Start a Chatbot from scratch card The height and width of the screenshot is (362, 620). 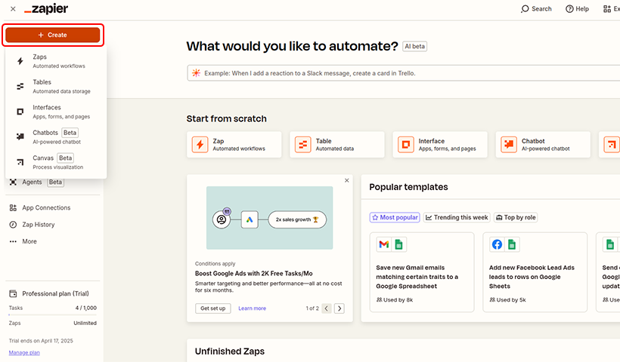(x=543, y=145)
